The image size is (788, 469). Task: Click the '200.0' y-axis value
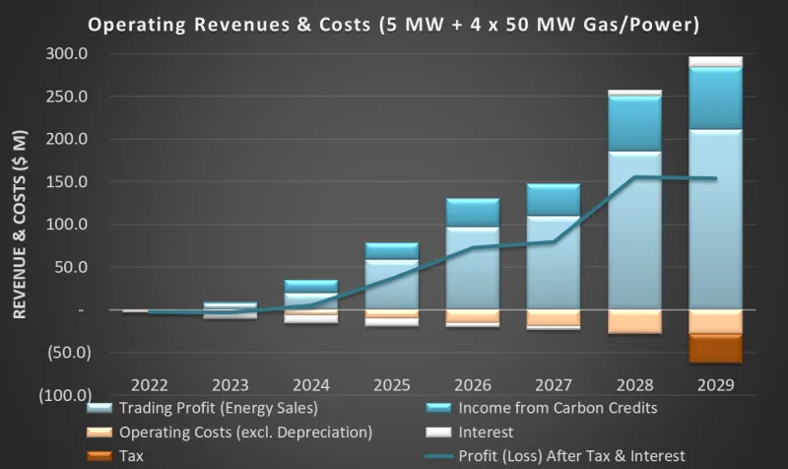66,139
